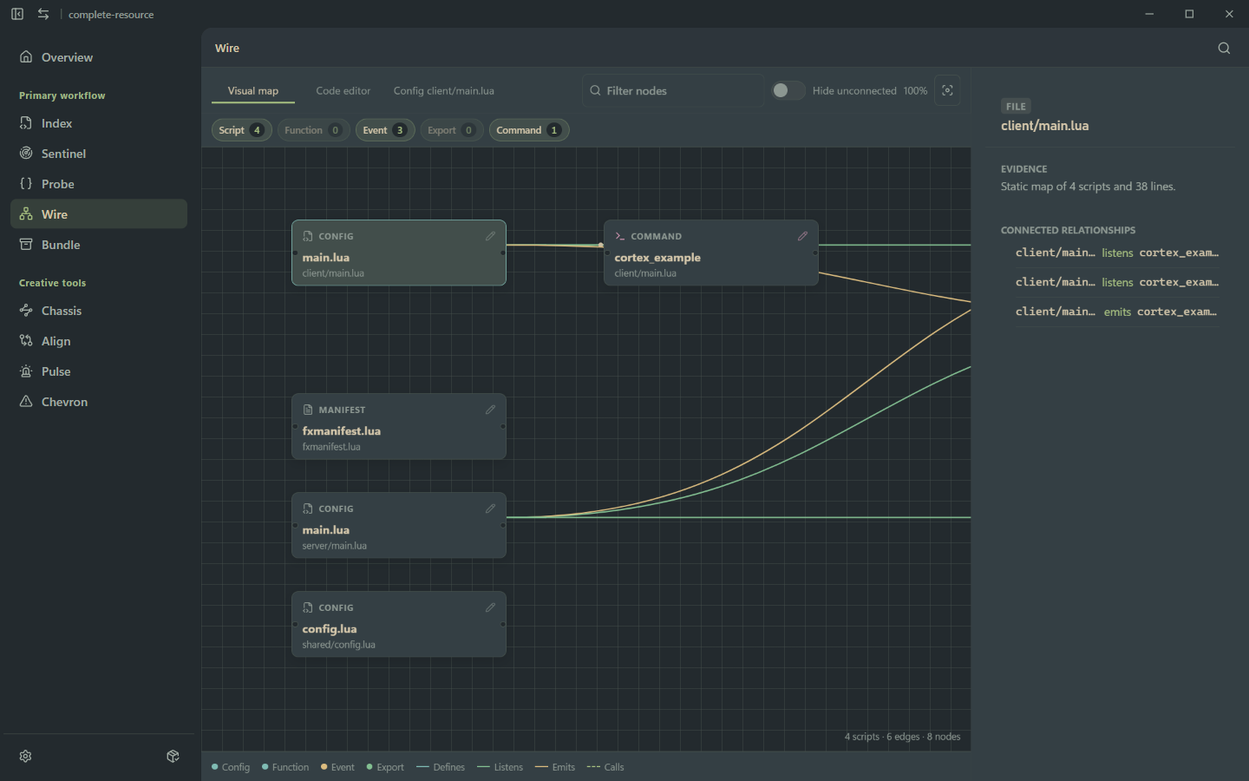Toggle the Export 0 filter chip
This screenshot has height=781, width=1249.
(x=452, y=130)
